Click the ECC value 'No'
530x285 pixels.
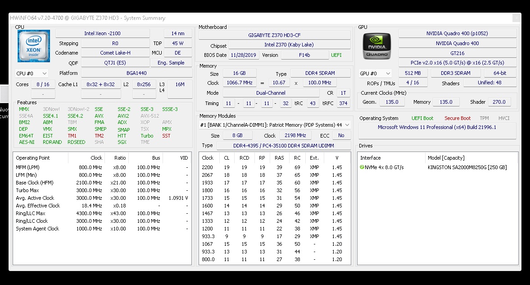[341, 135]
